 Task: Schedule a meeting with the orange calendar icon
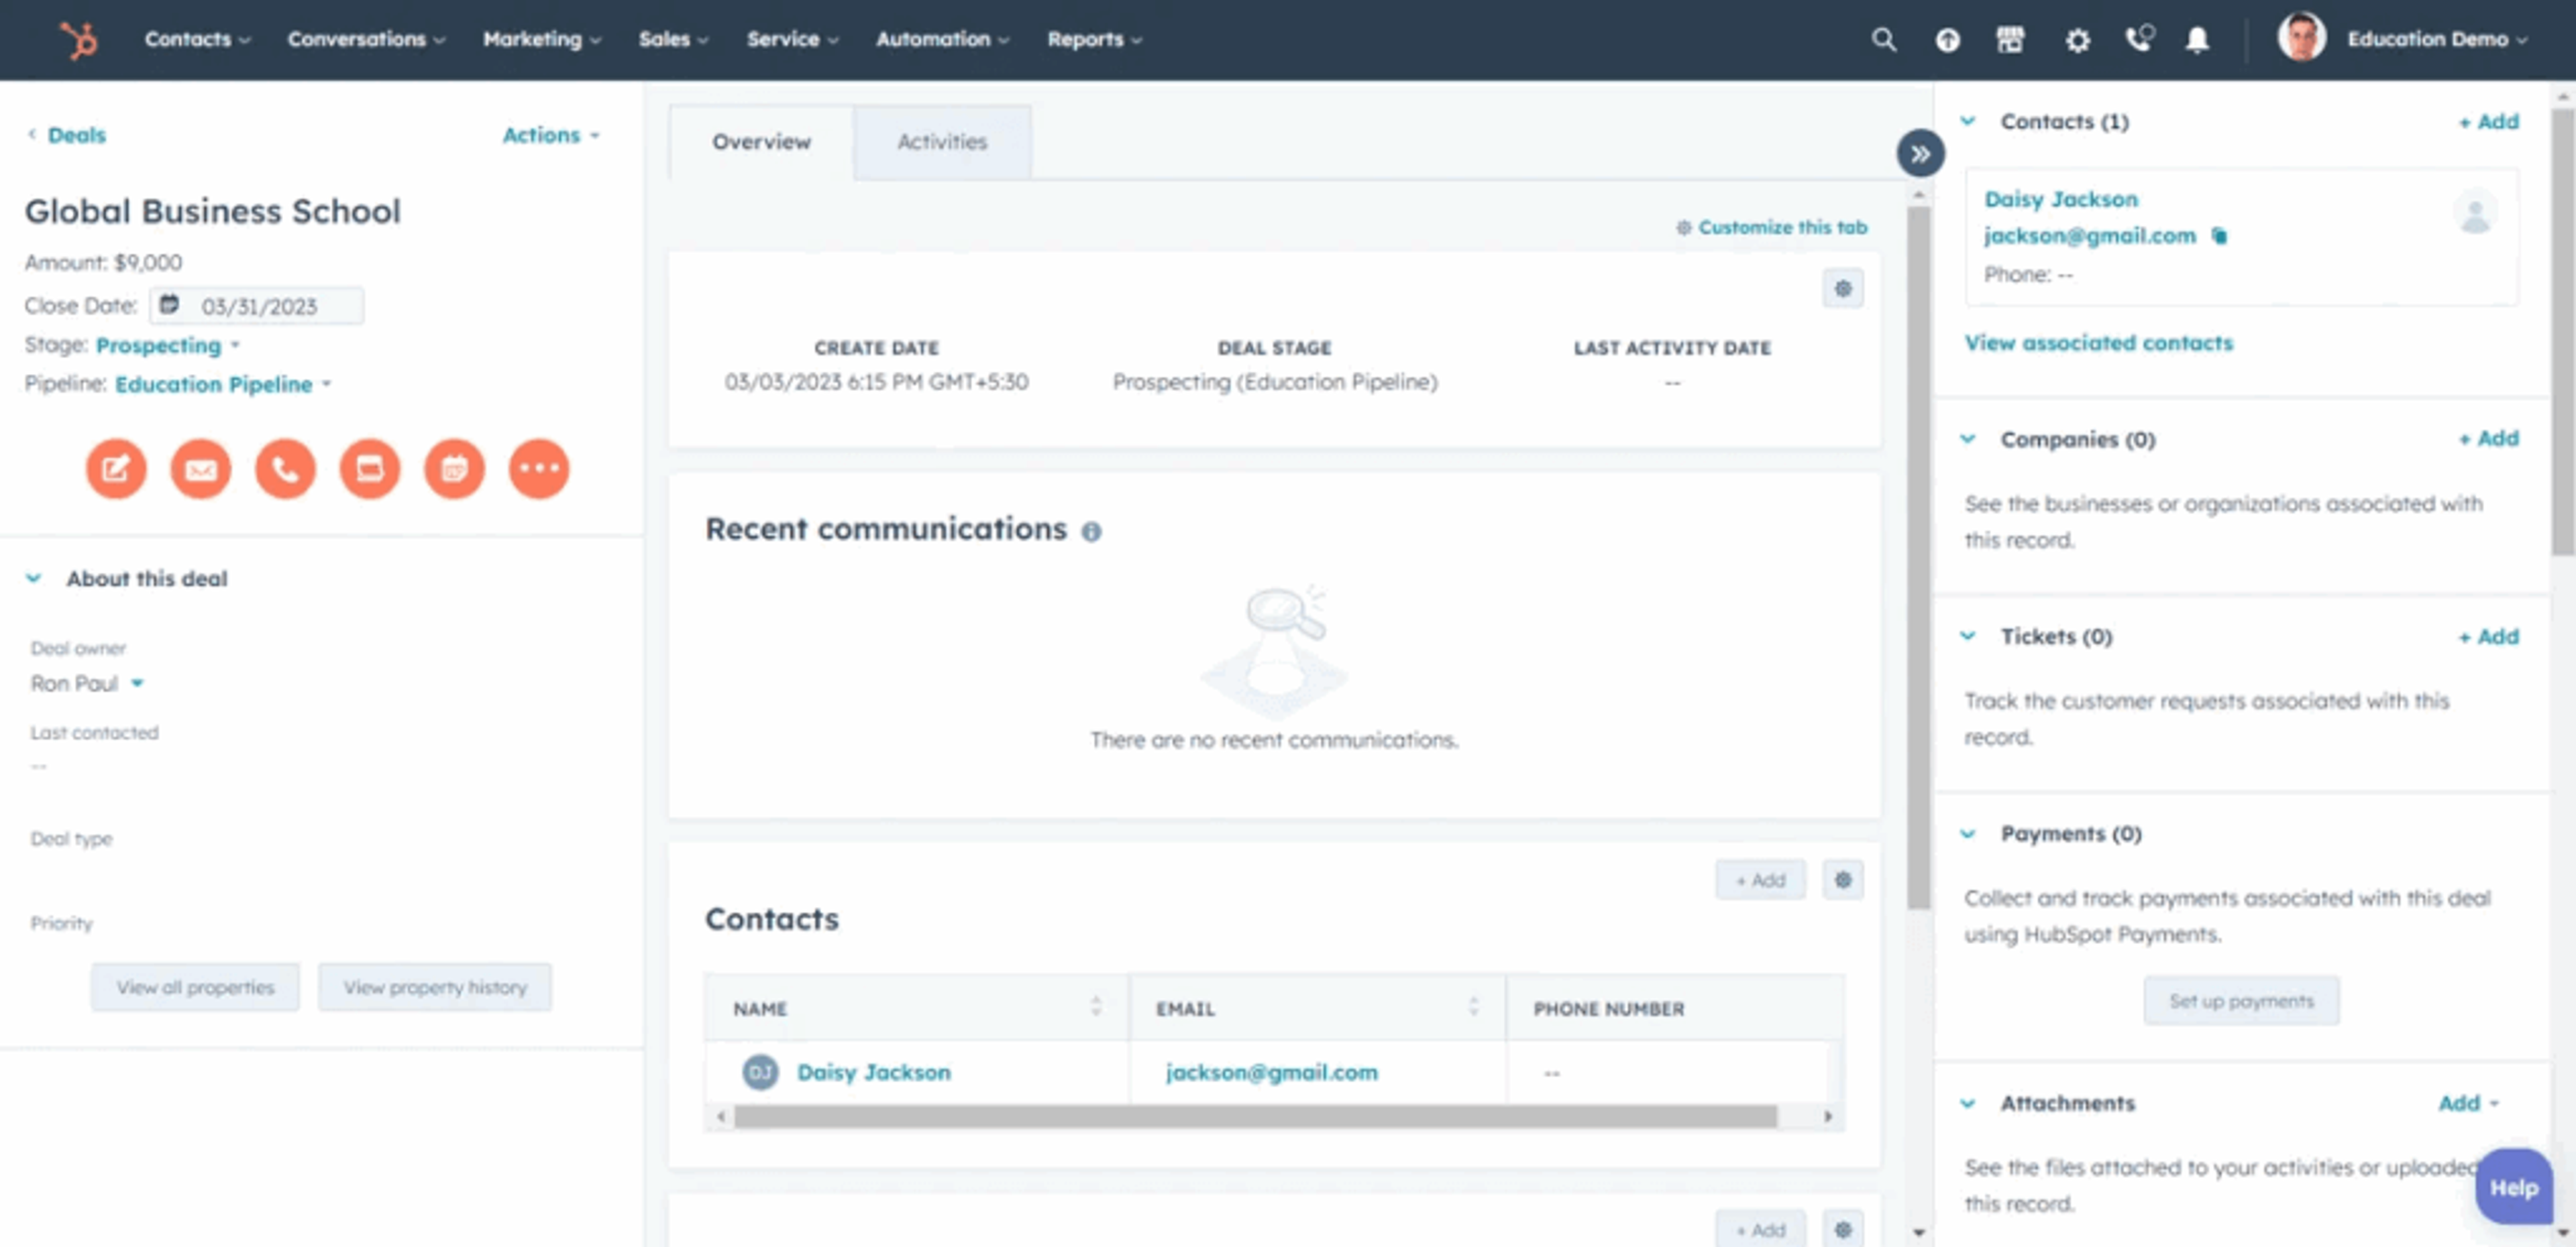[455, 469]
